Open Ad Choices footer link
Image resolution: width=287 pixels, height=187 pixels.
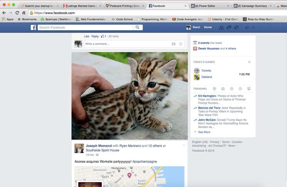(217, 146)
